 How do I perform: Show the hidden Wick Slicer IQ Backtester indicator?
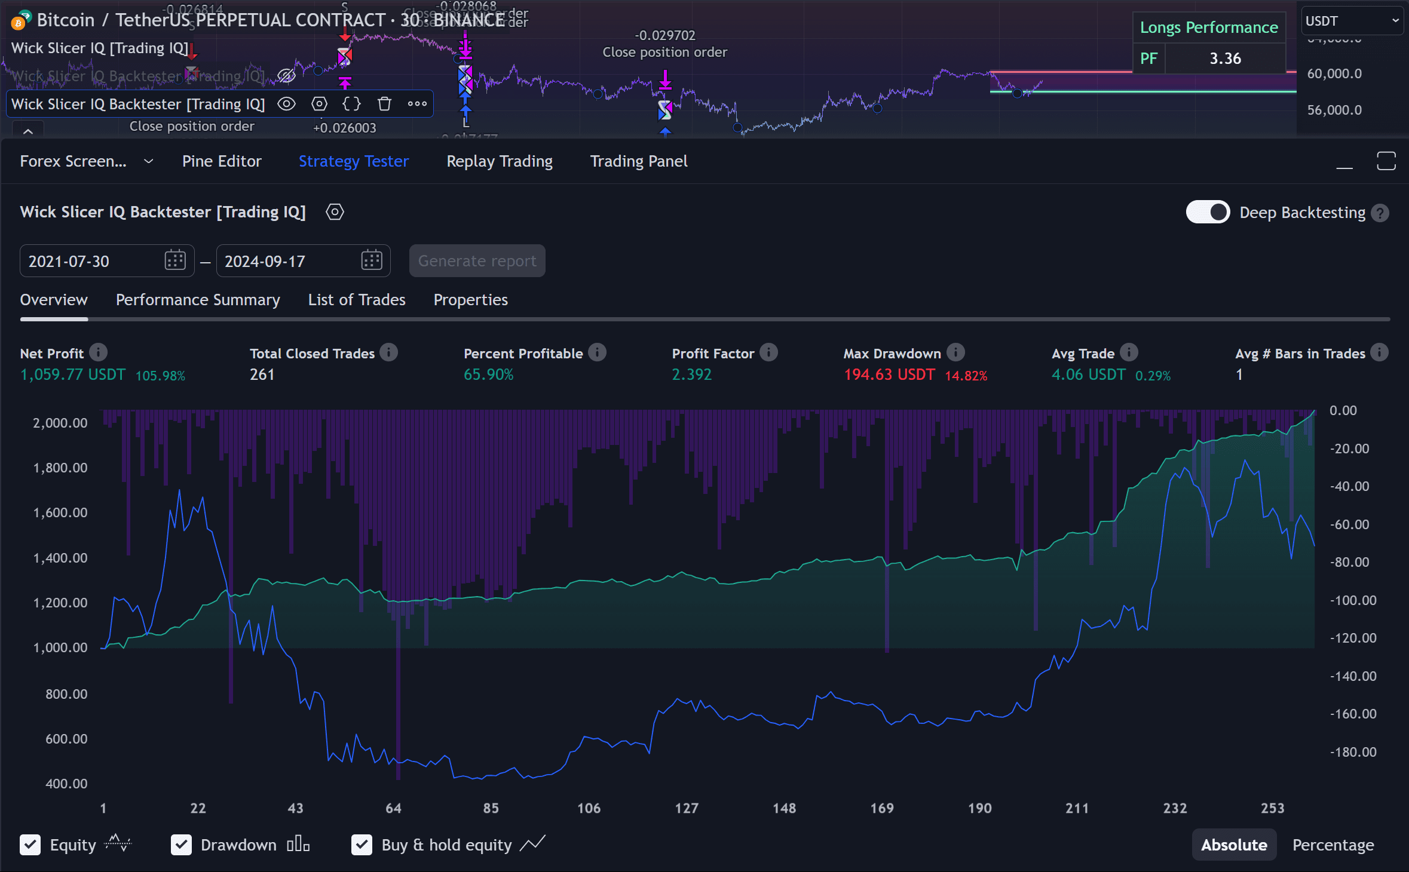(287, 76)
